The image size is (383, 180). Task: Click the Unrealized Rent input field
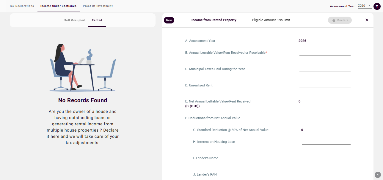(x=325, y=85)
